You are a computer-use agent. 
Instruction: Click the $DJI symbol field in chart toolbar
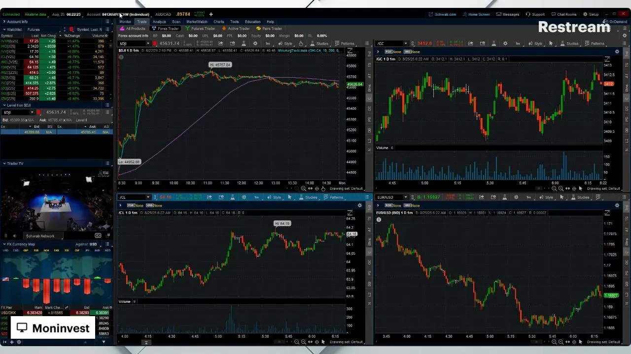click(x=132, y=43)
